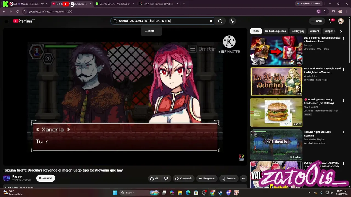This screenshot has height=197, width=351.
Task: Open options for Symphony of the Night mod video
Action: (x=343, y=70)
